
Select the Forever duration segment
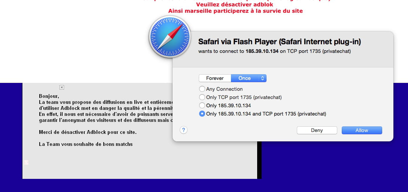pyautogui.click(x=215, y=78)
